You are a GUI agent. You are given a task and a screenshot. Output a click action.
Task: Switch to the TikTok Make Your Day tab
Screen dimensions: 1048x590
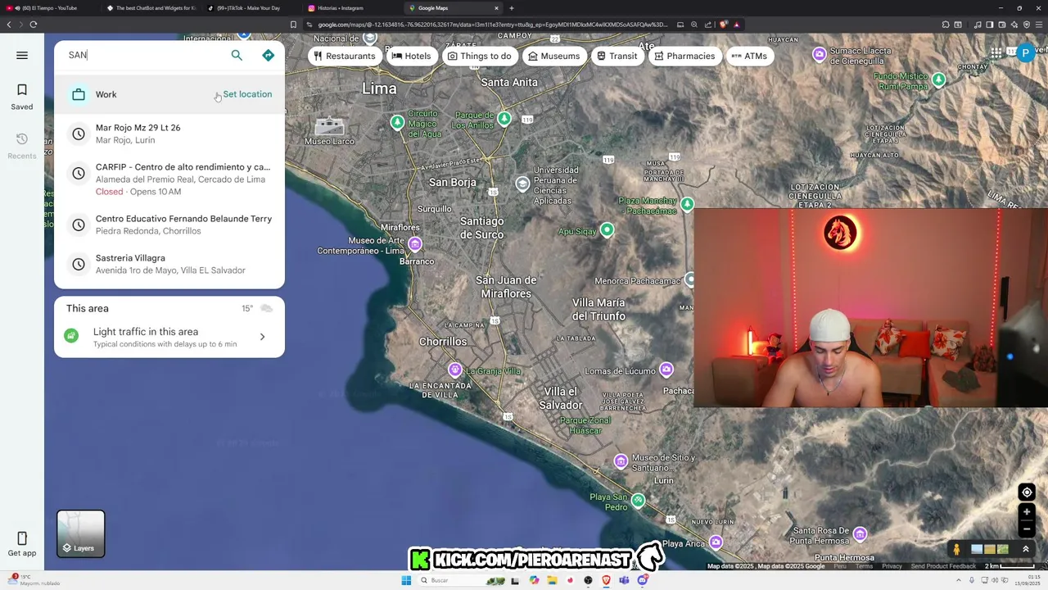pos(252,8)
